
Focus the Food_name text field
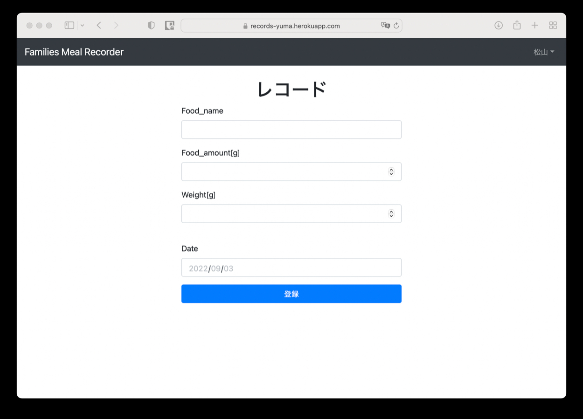pyautogui.click(x=291, y=130)
